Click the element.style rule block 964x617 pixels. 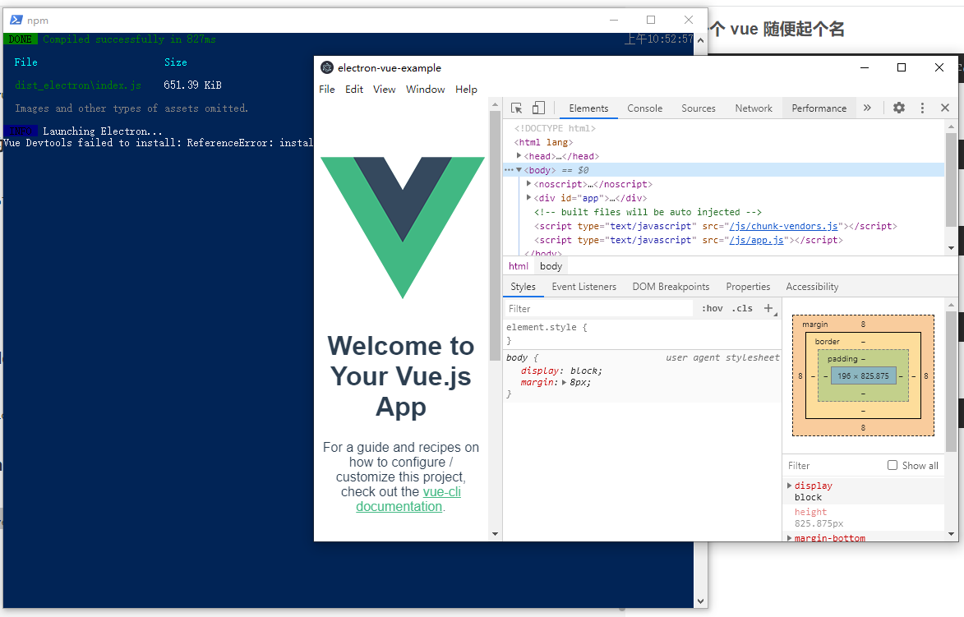tap(642, 334)
